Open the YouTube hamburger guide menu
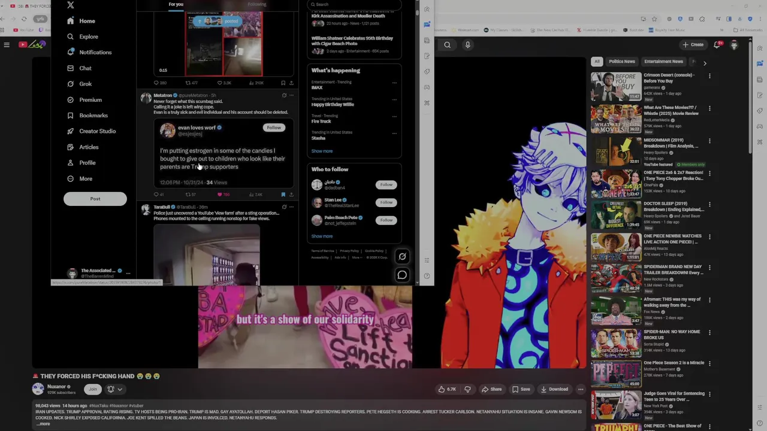The width and height of the screenshot is (767, 431). point(7,45)
